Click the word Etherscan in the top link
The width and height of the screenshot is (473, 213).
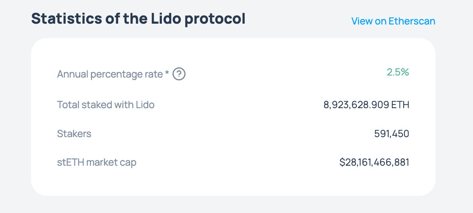[411, 21]
